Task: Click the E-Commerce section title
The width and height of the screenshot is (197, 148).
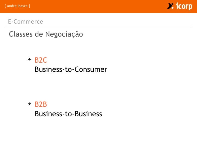Action: click(25, 21)
